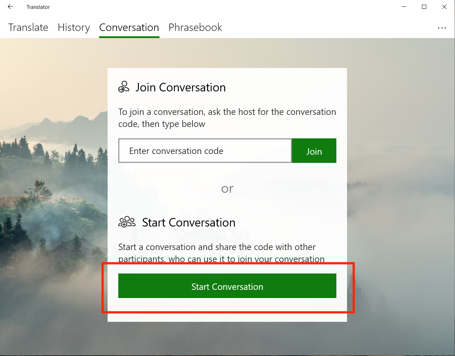Maximize the Translator window
This screenshot has width=455, height=356.
[424, 7]
